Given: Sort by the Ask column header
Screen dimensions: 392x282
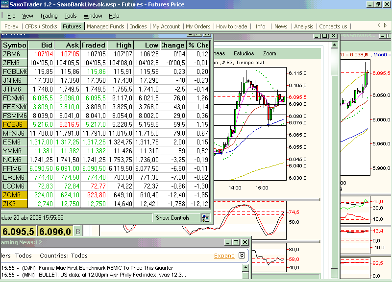Looking at the screenshot, I should (68, 45).
